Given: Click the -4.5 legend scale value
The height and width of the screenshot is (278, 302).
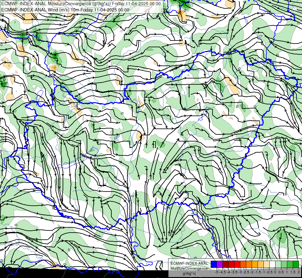Looking at the screenshot, I should tap(222, 272).
